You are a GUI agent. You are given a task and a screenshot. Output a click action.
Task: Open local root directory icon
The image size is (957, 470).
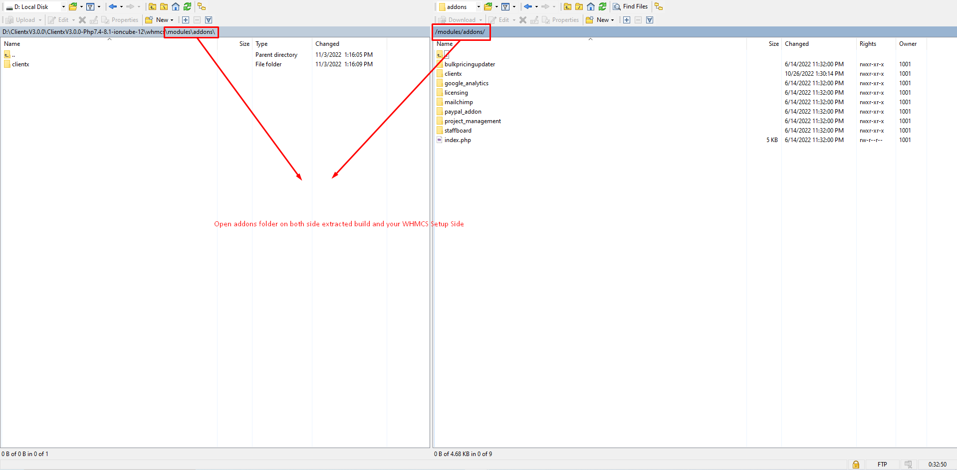point(164,6)
